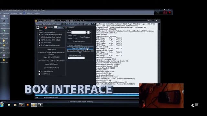Open the Help menu
The width and height of the screenshot is (207, 116).
tap(20, 14)
